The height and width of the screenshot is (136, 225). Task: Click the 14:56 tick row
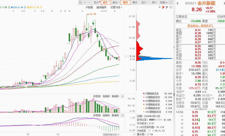[x=200, y=112]
